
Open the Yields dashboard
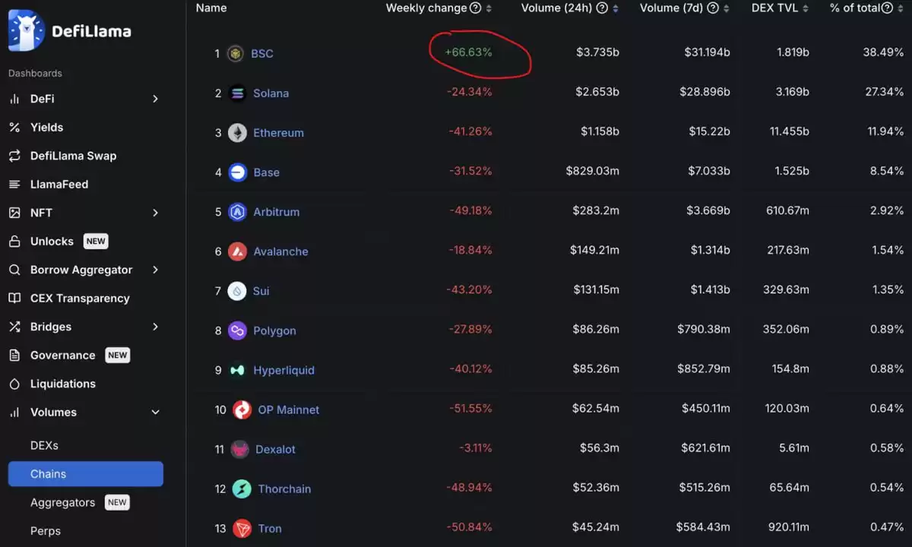(46, 128)
